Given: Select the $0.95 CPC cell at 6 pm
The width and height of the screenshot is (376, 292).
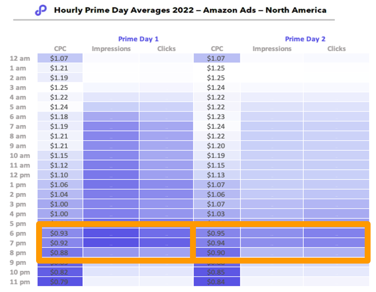Looking at the screenshot, I should pos(217,233).
